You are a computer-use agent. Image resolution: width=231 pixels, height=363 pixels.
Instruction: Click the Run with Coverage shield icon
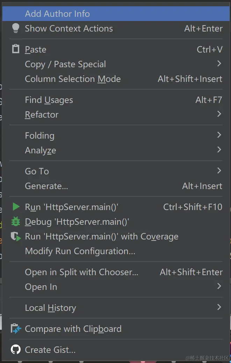(16, 237)
